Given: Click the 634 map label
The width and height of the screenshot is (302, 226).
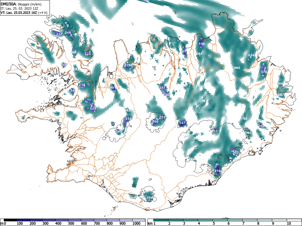Looking at the screenshot, I should coord(251,55).
